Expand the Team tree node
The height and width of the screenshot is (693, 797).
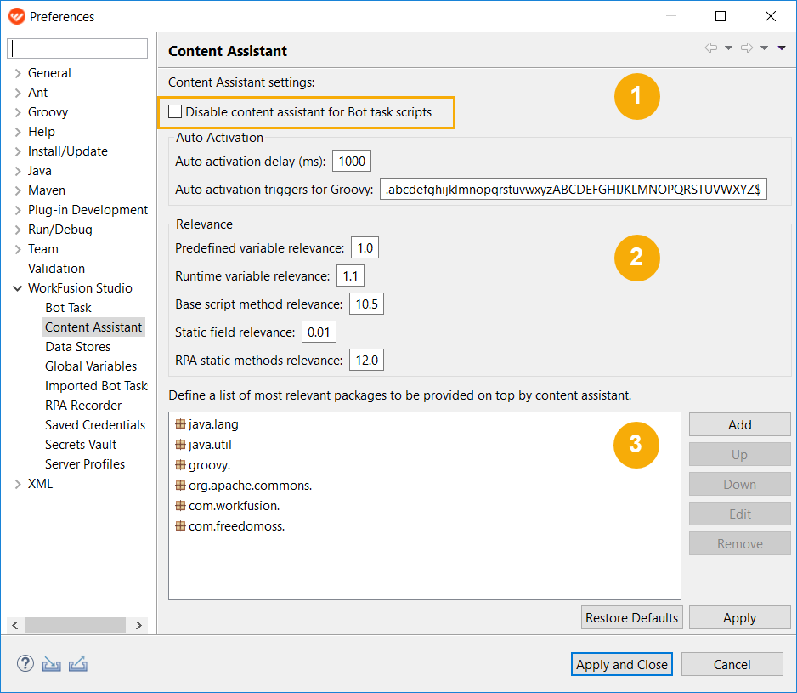pos(18,249)
